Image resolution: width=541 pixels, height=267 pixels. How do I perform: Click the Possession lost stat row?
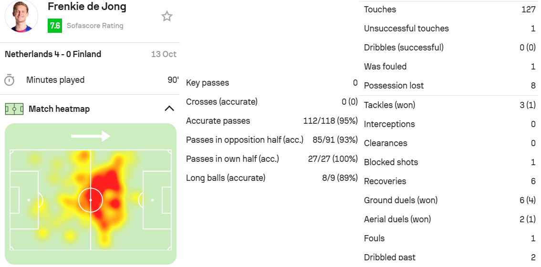tap(449, 86)
